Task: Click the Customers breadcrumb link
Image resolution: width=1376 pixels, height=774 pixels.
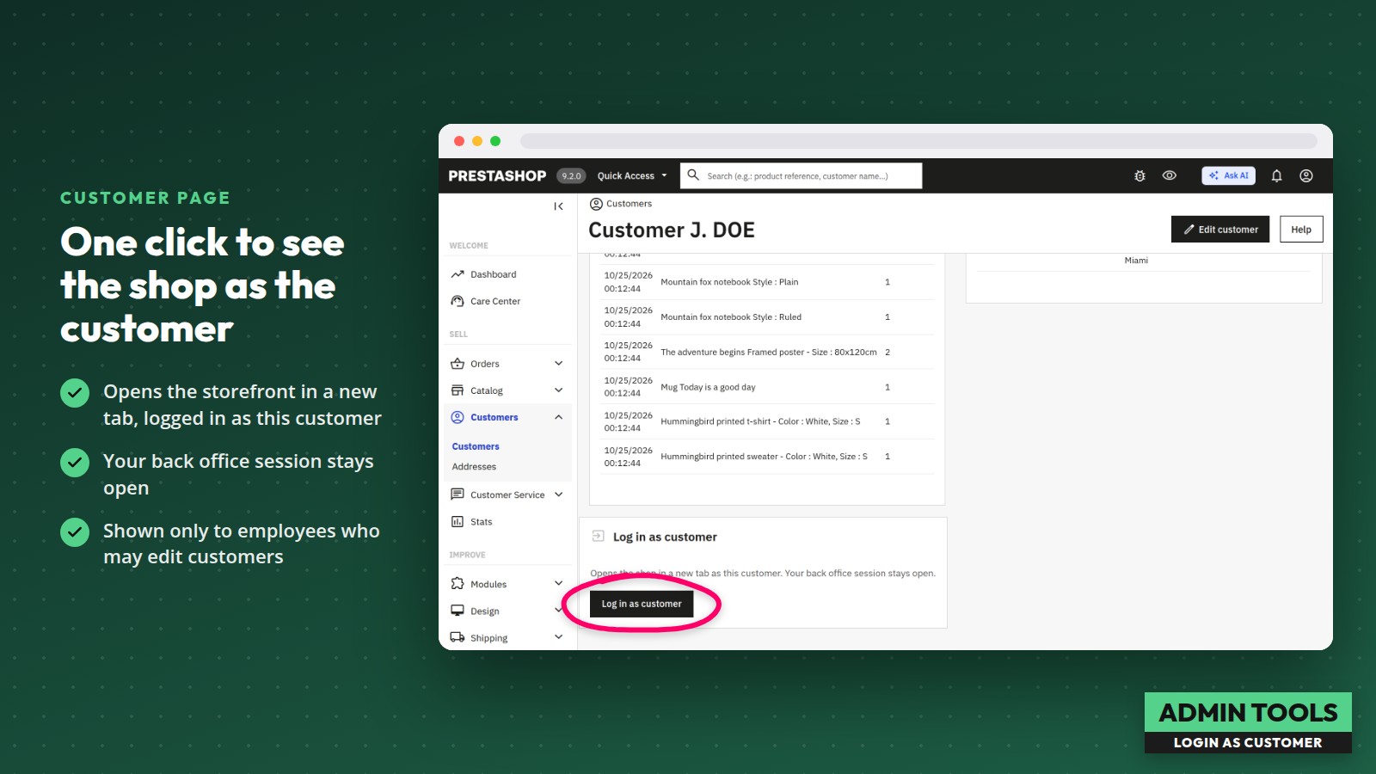Action: pos(629,204)
